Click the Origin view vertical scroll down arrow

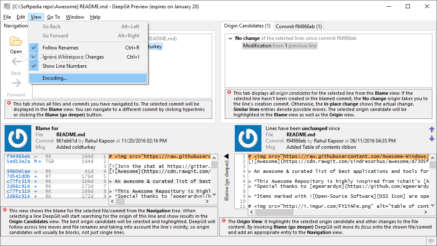432,205
